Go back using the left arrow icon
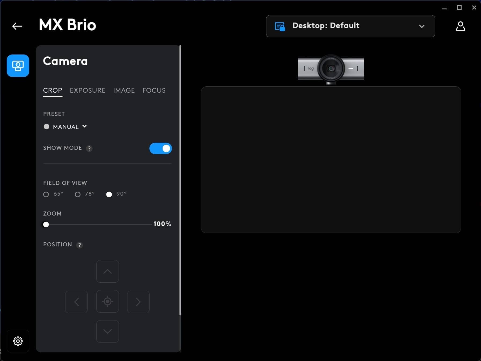This screenshot has width=481, height=361. click(x=17, y=26)
